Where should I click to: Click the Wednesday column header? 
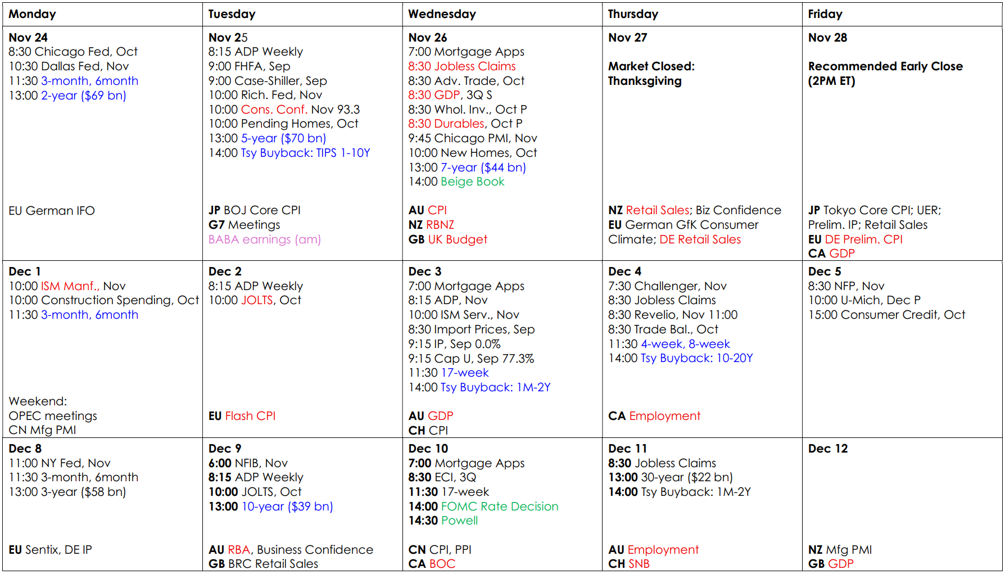point(442,14)
